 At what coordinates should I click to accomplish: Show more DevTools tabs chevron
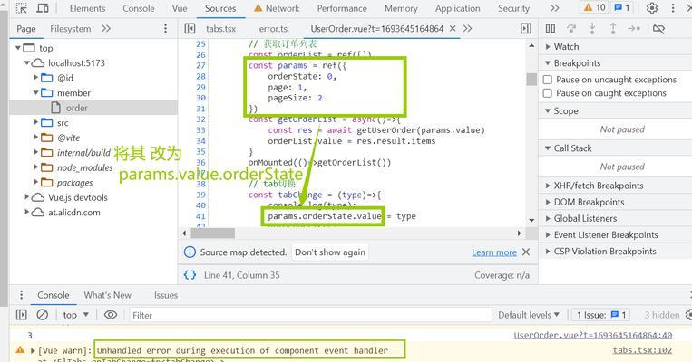click(x=554, y=8)
